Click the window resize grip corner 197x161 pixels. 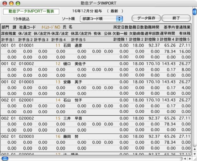click(194, 159)
